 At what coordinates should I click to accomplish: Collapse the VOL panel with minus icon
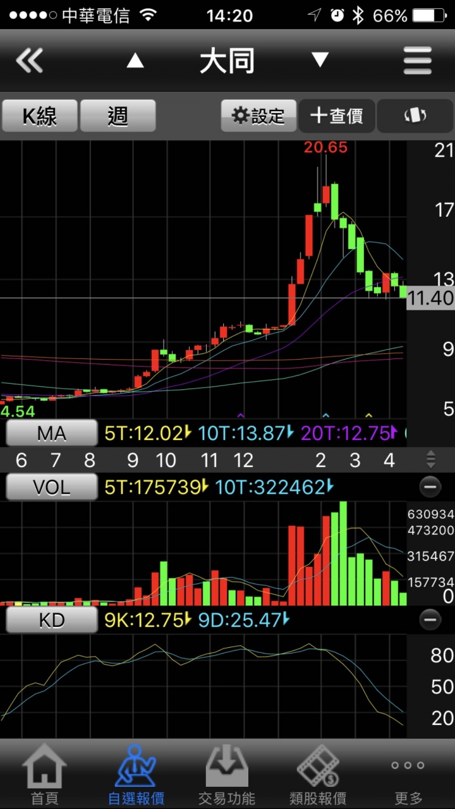click(430, 487)
